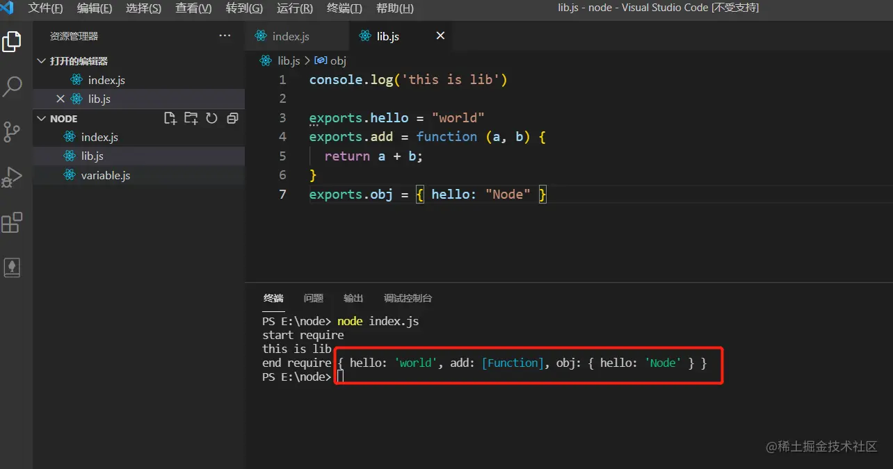Click obj in the breadcrumb path

click(x=338, y=60)
